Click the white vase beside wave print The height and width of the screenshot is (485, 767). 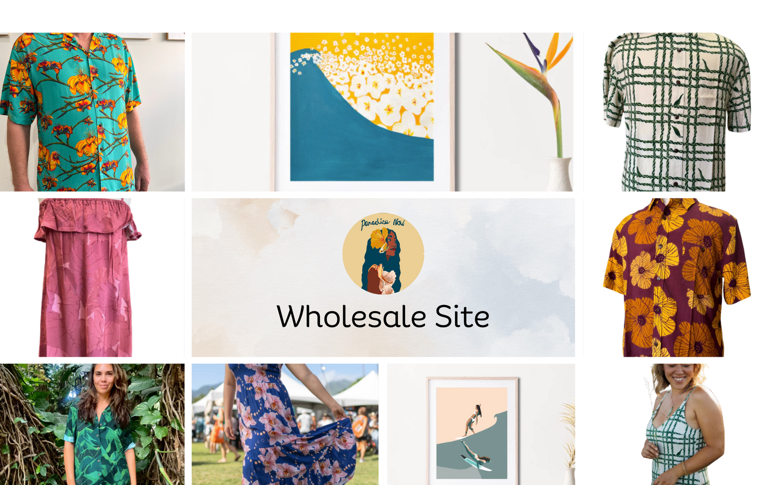point(560,174)
